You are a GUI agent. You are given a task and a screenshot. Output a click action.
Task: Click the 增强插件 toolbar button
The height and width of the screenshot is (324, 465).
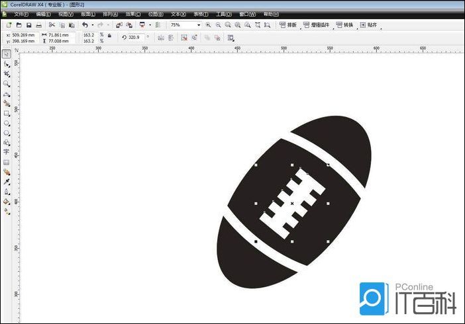317,25
